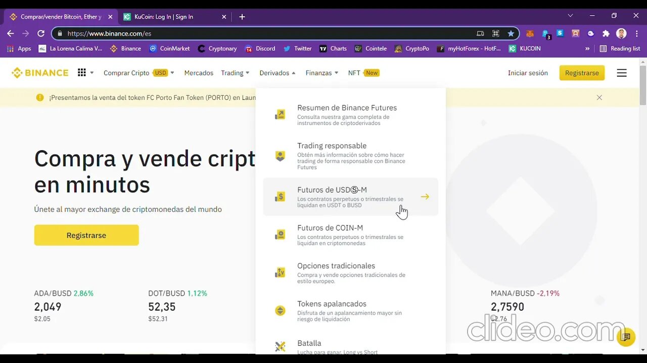Open the DOT/BUSD price ticker
The width and height of the screenshot is (647, 363).
point(177,306)
